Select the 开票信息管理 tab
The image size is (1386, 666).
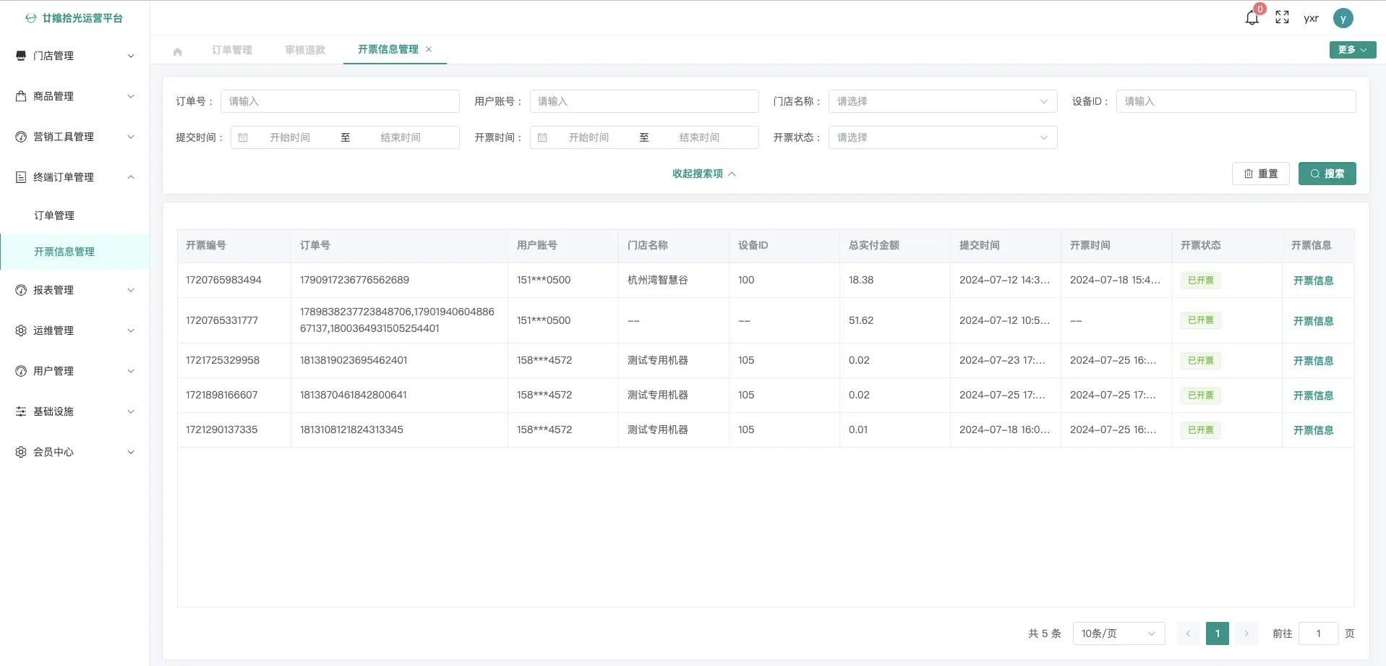[x=388, y=49]
